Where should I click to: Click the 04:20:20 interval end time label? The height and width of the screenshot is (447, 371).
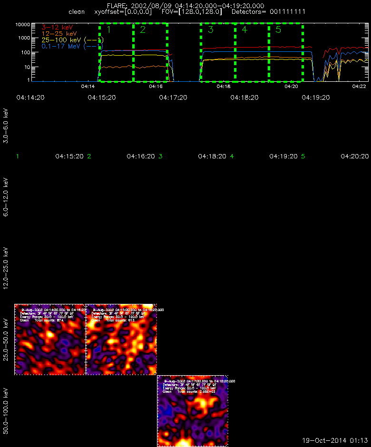pyautogui.click(x=355, y=156)
